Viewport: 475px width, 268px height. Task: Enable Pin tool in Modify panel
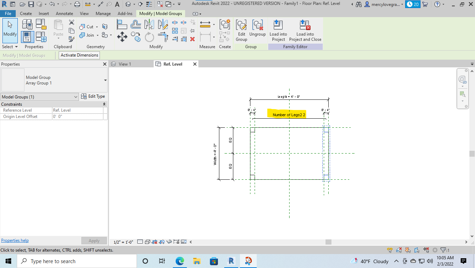tap(192, 30)
